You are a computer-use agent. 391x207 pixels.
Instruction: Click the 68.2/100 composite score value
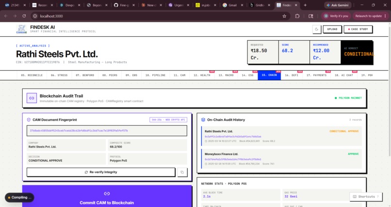point(116,147)
